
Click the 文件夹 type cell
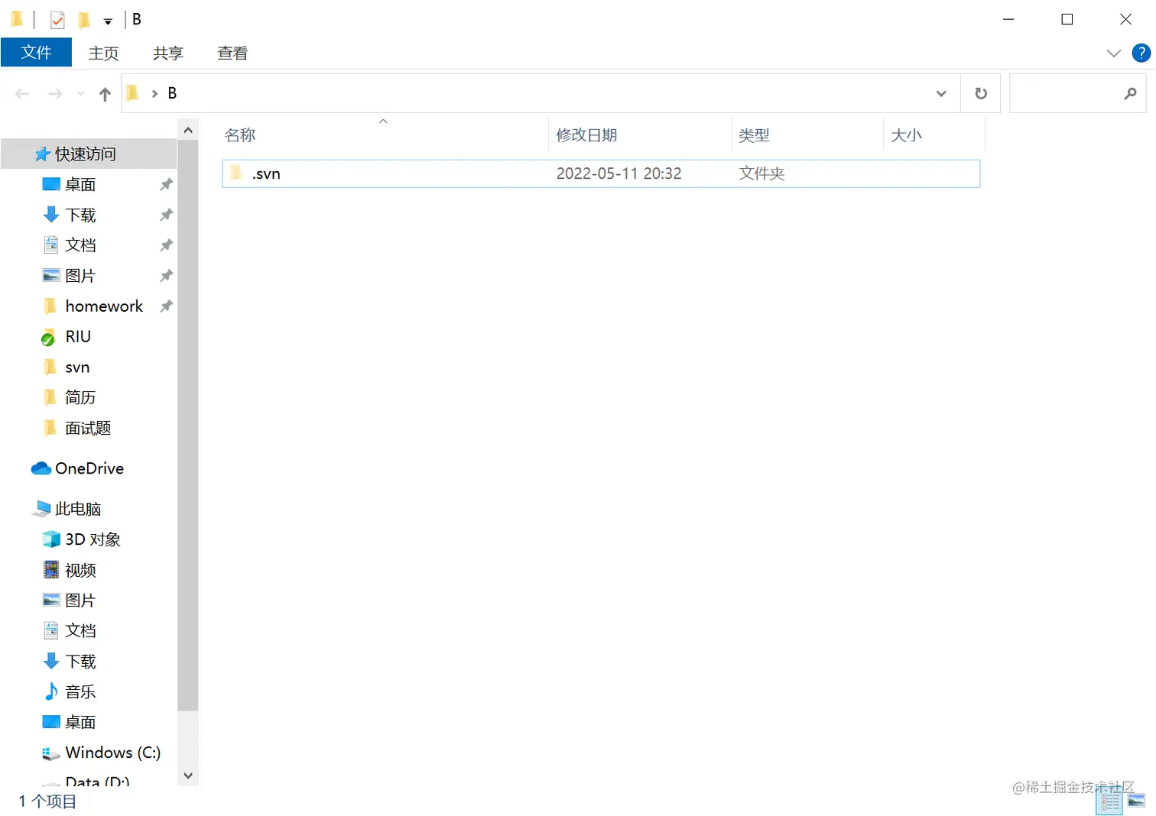point(761,173)
